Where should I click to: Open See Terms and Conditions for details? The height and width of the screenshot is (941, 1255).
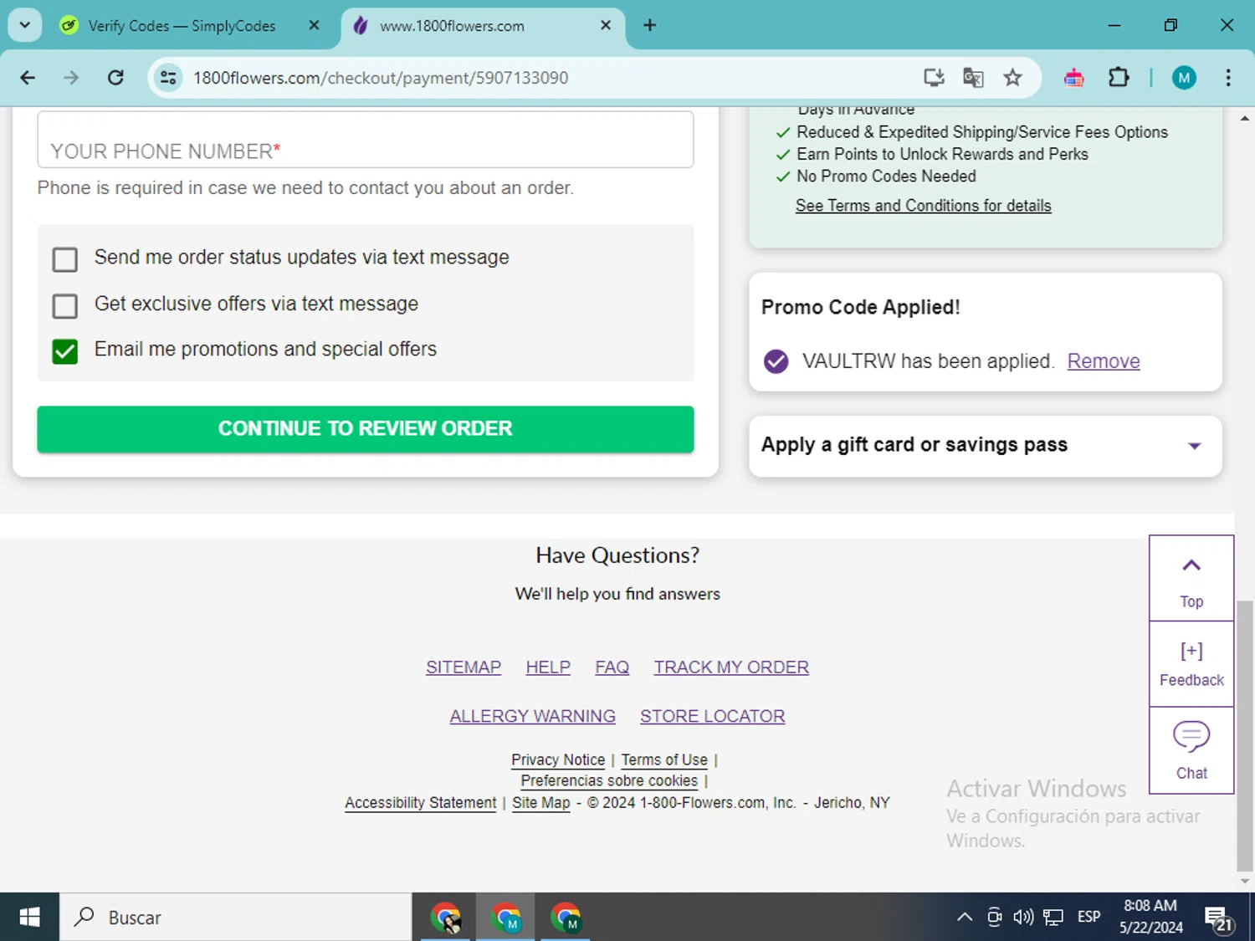pos(923,206)
